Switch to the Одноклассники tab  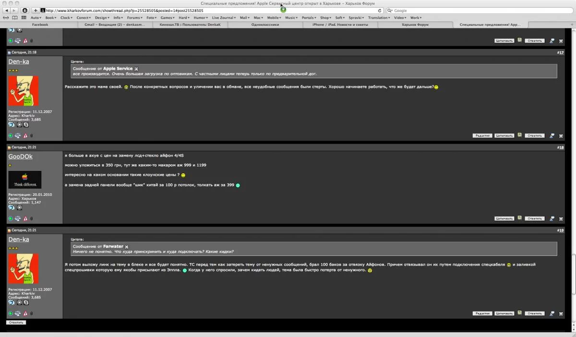[265, 24]
